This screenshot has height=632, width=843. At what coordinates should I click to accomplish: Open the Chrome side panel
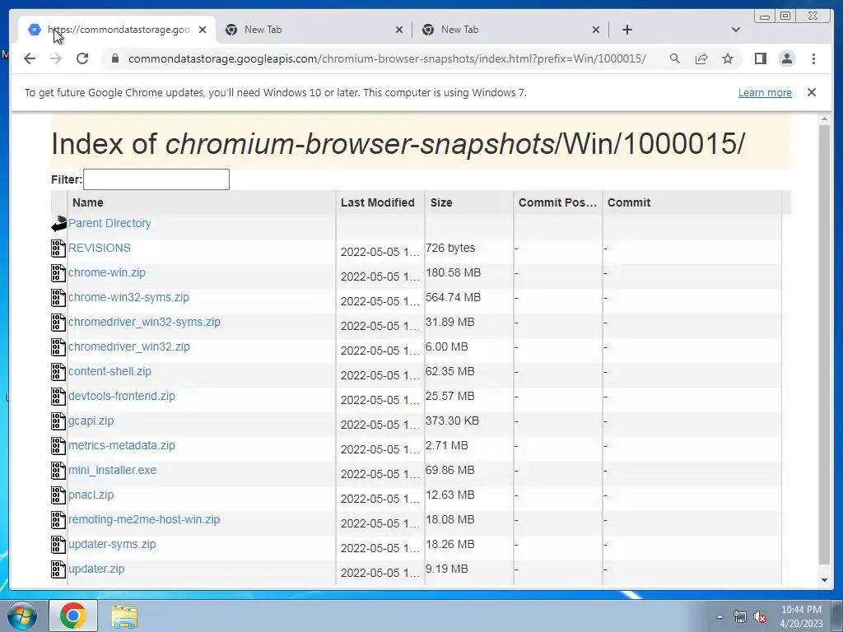(x=760, y=58)
